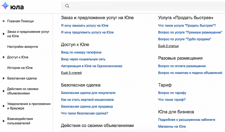Expand Действия со своими объявлениями sidebar section
Viewport: 225px width, 132px height.
4,89
